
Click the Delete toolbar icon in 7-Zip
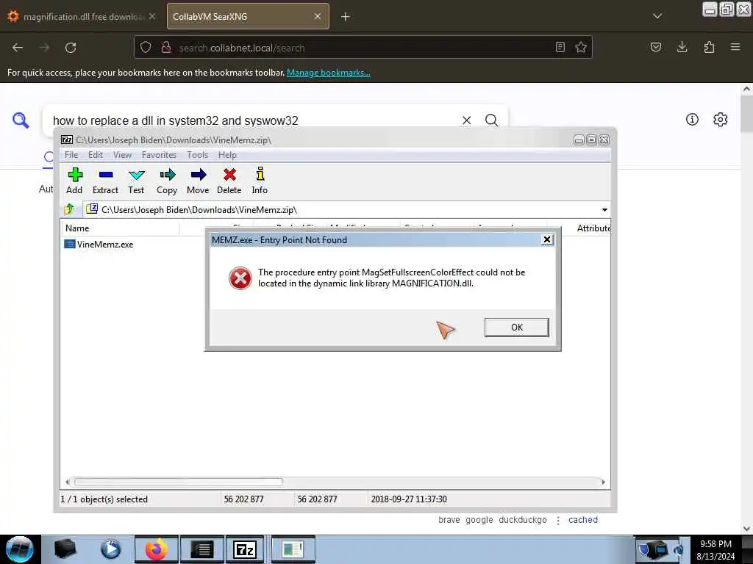[x=229, y=175]
